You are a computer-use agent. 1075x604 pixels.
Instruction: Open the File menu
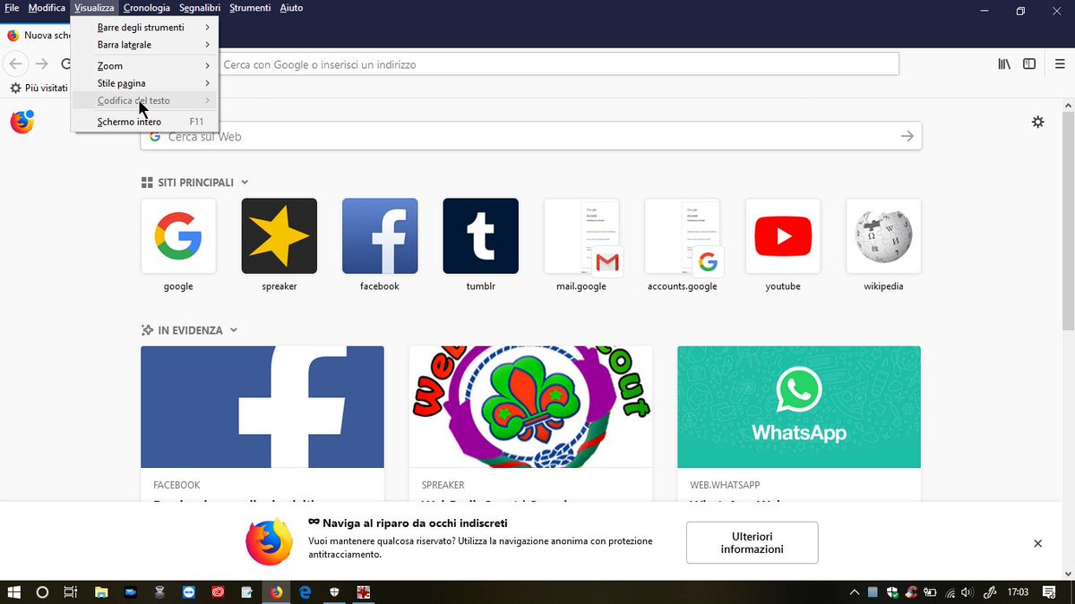coord(12,8)
